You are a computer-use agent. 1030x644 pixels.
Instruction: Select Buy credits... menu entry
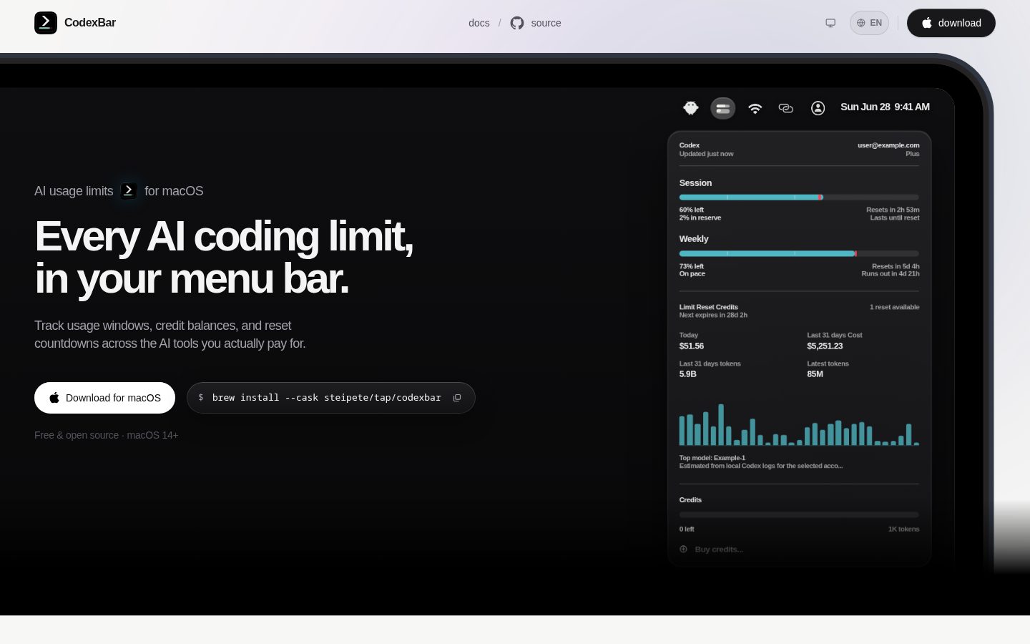point(719,550)
